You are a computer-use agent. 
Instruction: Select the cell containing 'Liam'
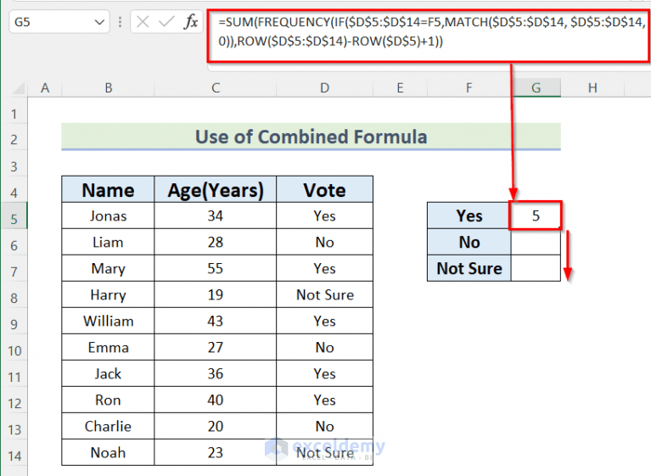pos(108,242)
